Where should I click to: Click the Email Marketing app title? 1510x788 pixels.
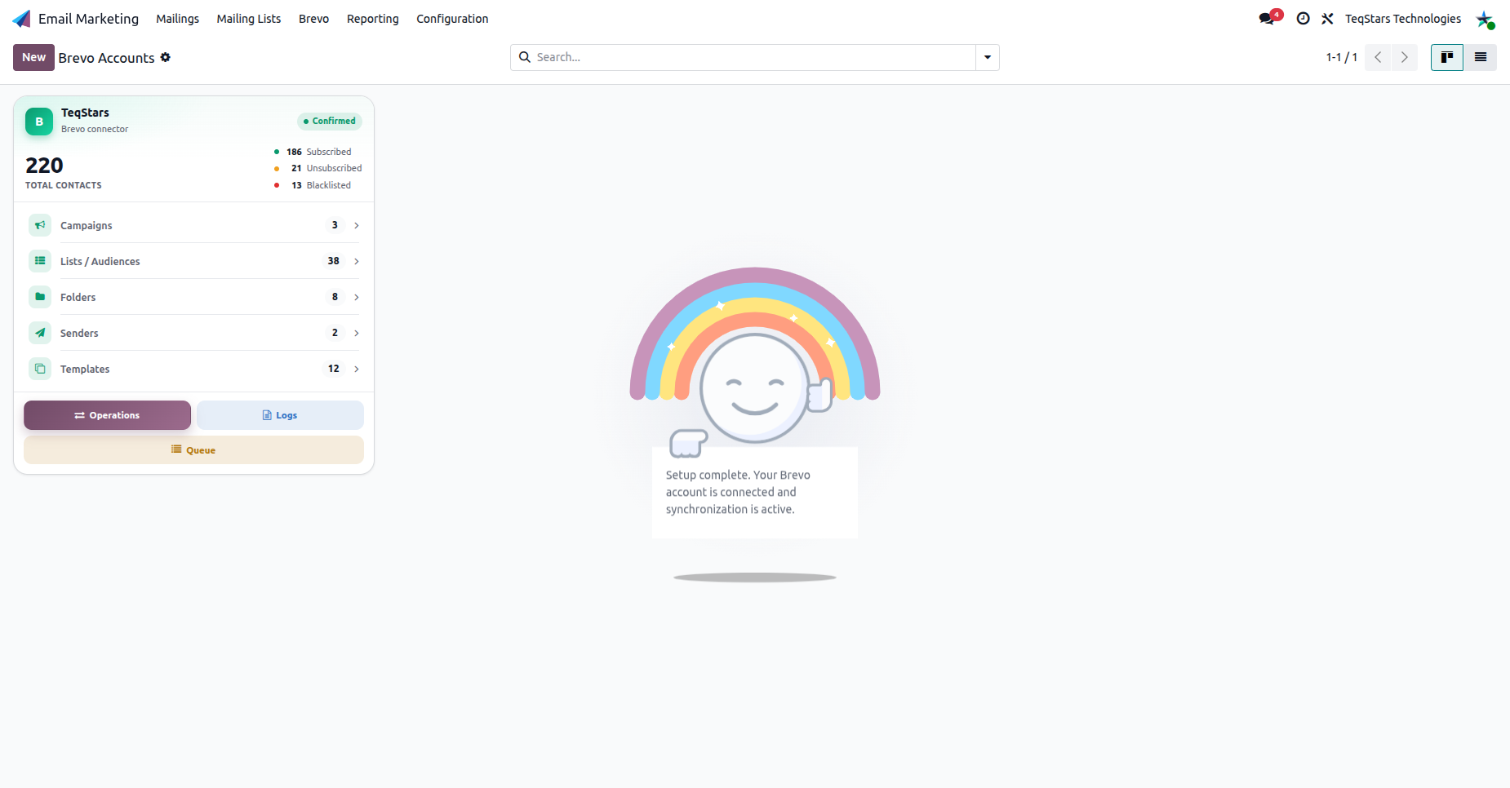coord(88,19)
